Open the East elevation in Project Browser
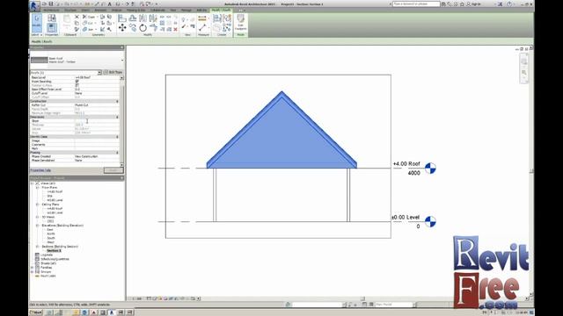This screenshot has height=316, width=563. pyautogui.click(x=50, y=230)
